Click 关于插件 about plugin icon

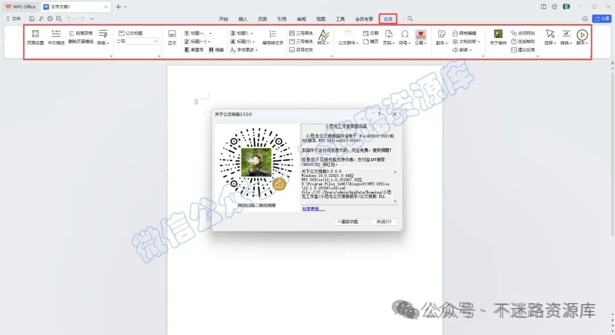point(498,38)
